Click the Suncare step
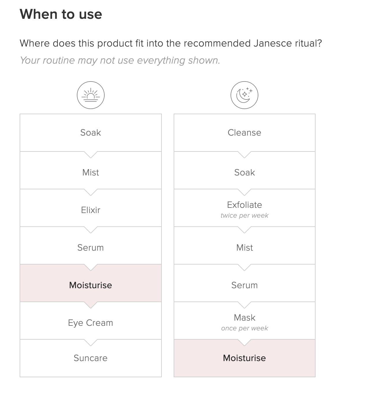 point(91,358)
